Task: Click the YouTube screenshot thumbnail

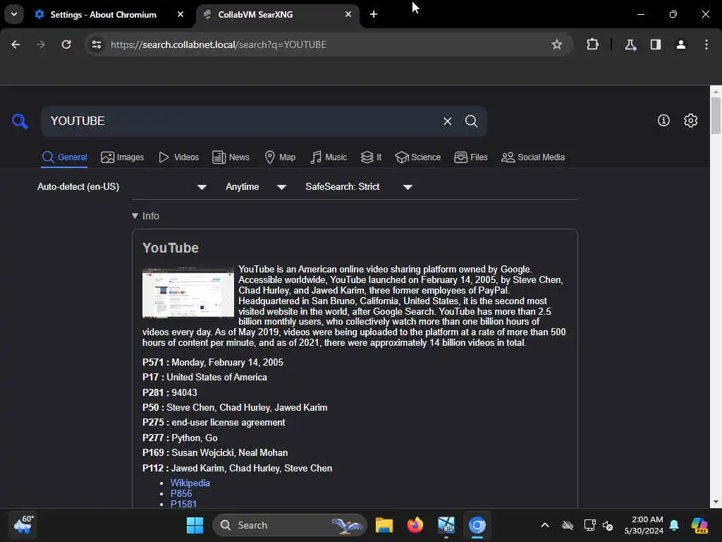Action: 188,293
